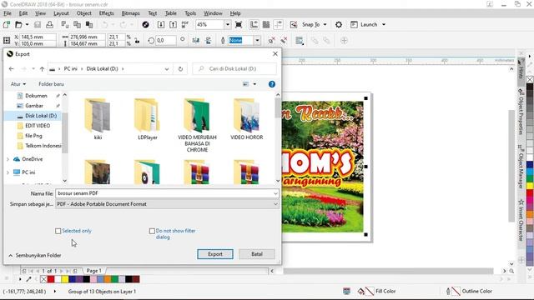534x300 pixels.
Task: Expand the PC ini tree node
Action: pyautogui.click(x=8, y=172)
